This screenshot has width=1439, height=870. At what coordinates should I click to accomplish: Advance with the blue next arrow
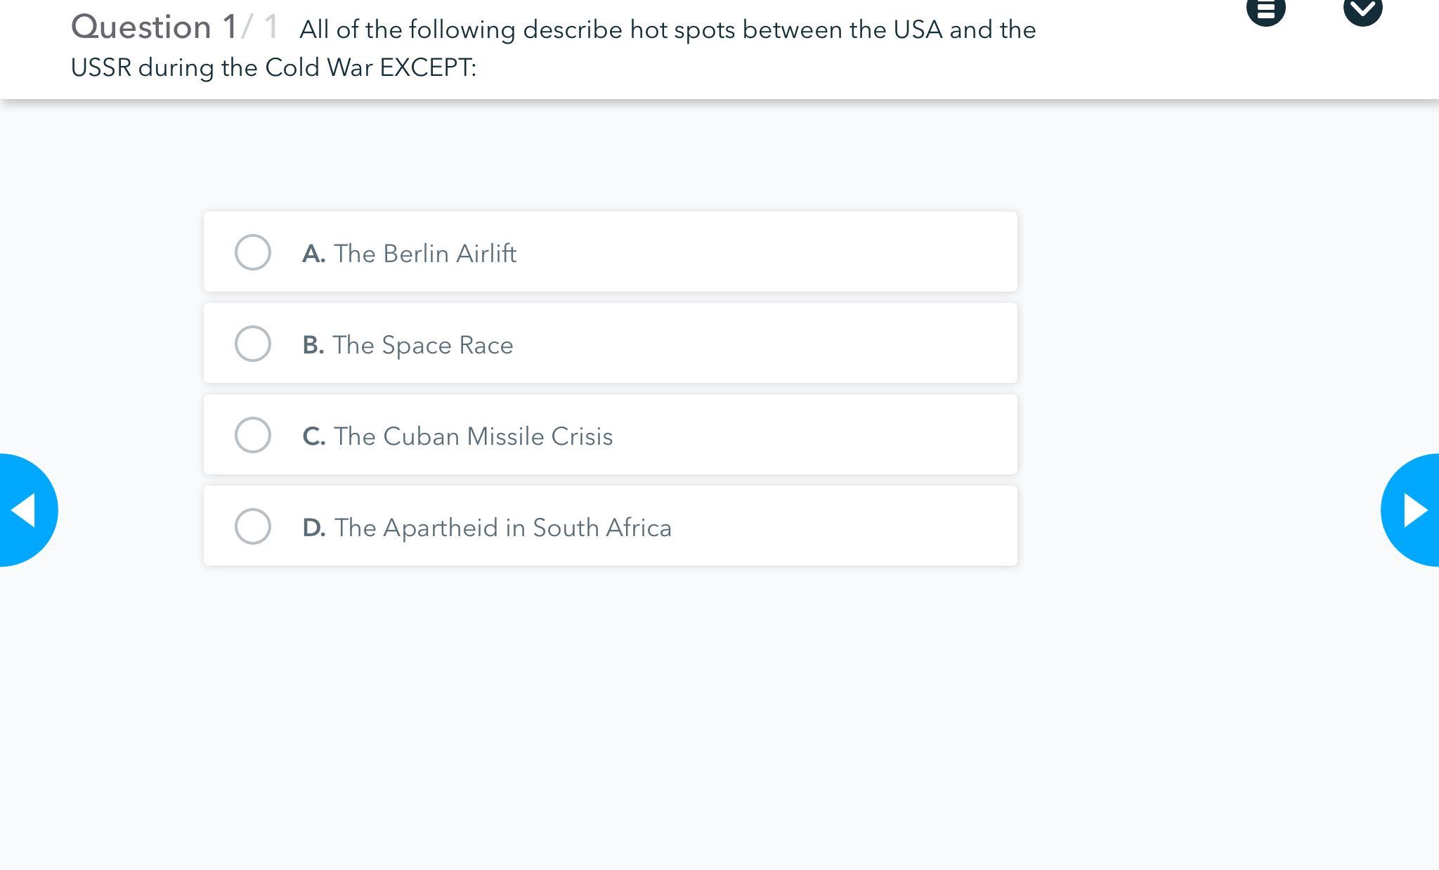coord(1414,509)
